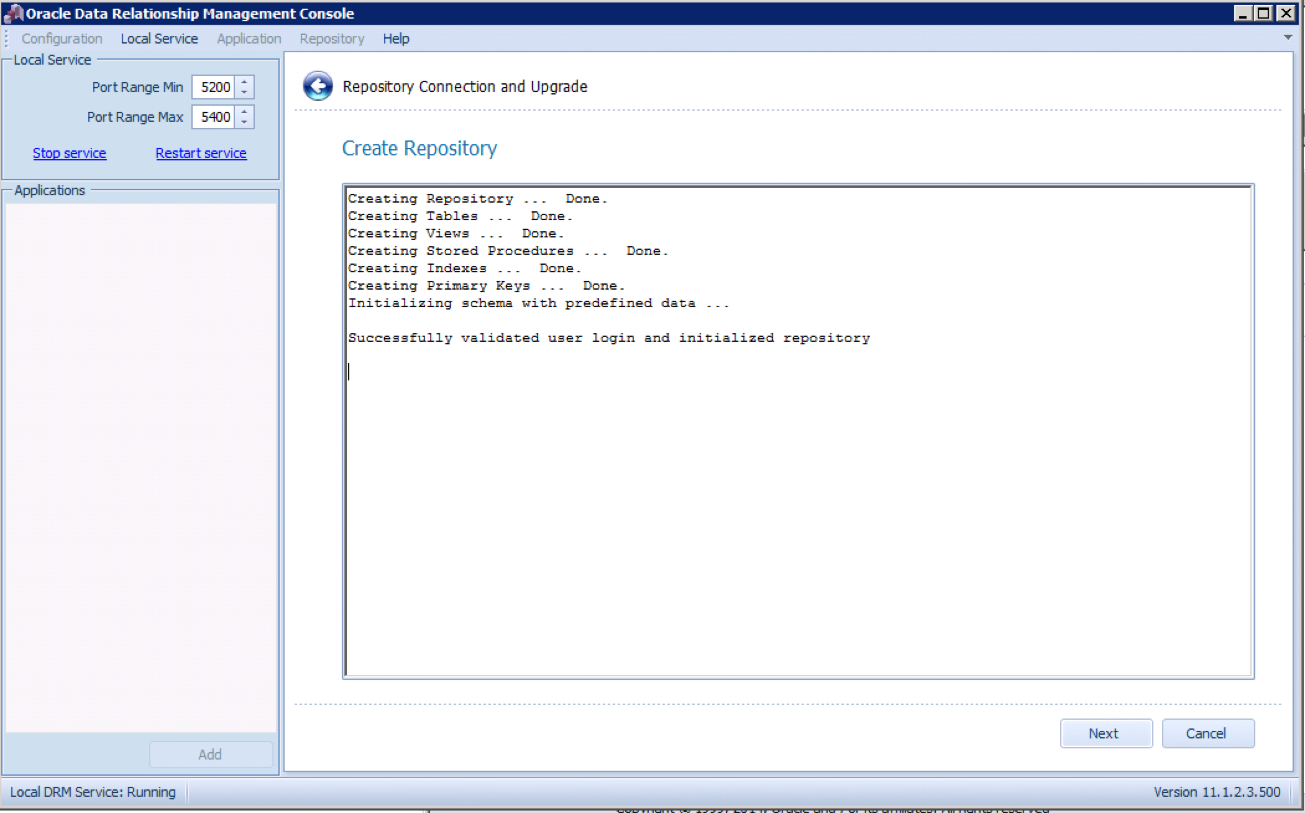1305x813 pixels.
Task: Open the Application menu
Action: pos(249,39)
